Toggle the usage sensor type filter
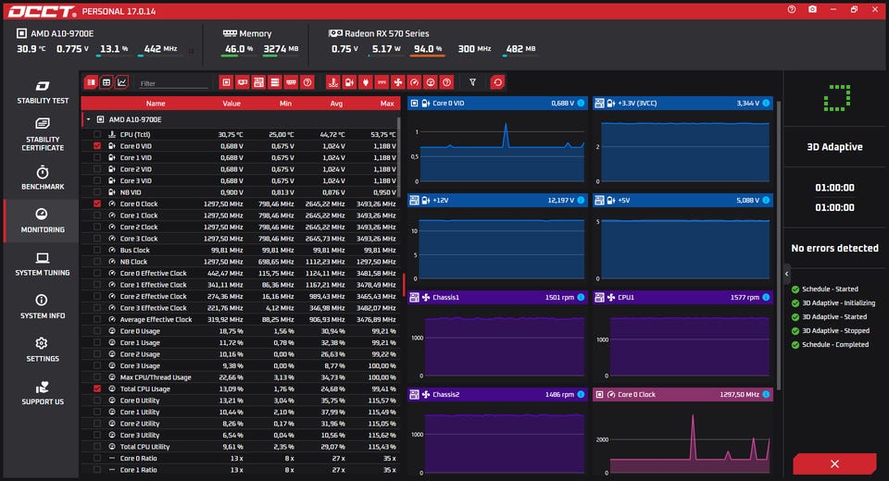 (431, 82)
